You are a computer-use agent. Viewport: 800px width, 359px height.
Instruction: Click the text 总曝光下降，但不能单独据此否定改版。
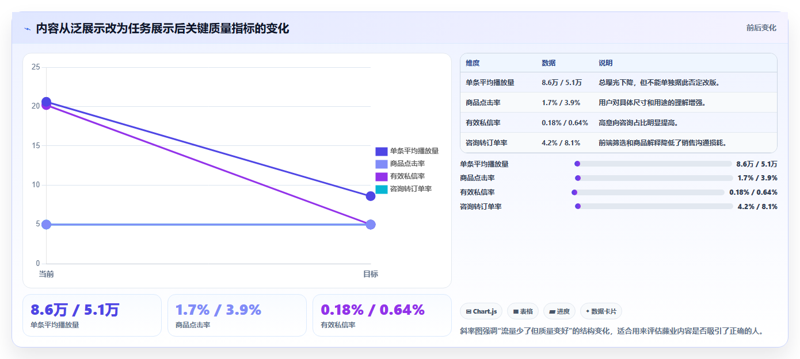(659, 83)
